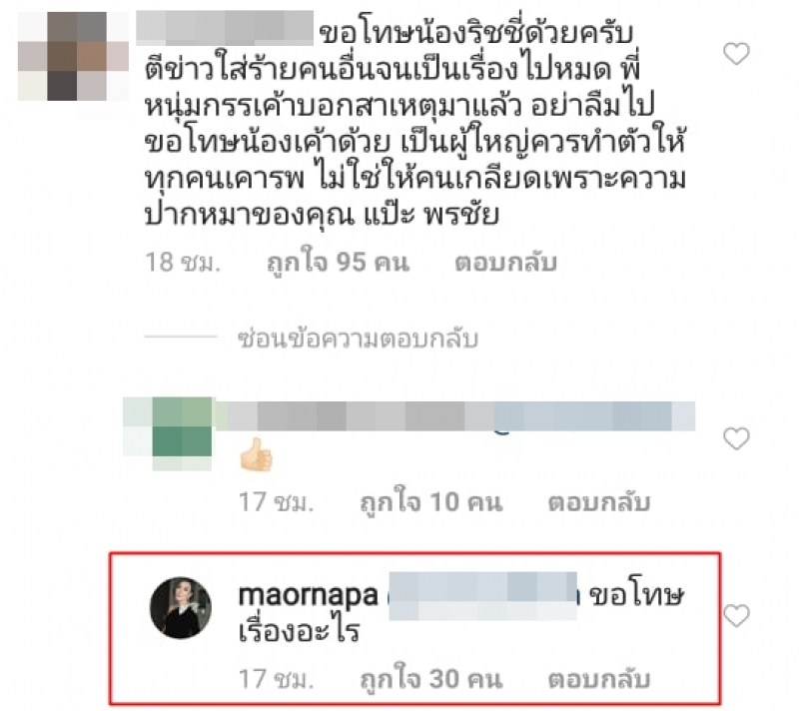The width and height of the screenshot is (799, 711).
Task: Click ตอบกลับ under the thumbs-up reply
Action: pos(599,502)
